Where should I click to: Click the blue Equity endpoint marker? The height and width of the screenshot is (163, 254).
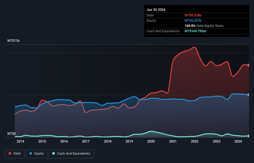pos(249,95)
